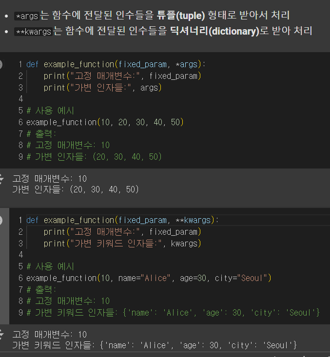Click the def line containing "*args" parameter
The image size is (330, 357).
[116, 64]
